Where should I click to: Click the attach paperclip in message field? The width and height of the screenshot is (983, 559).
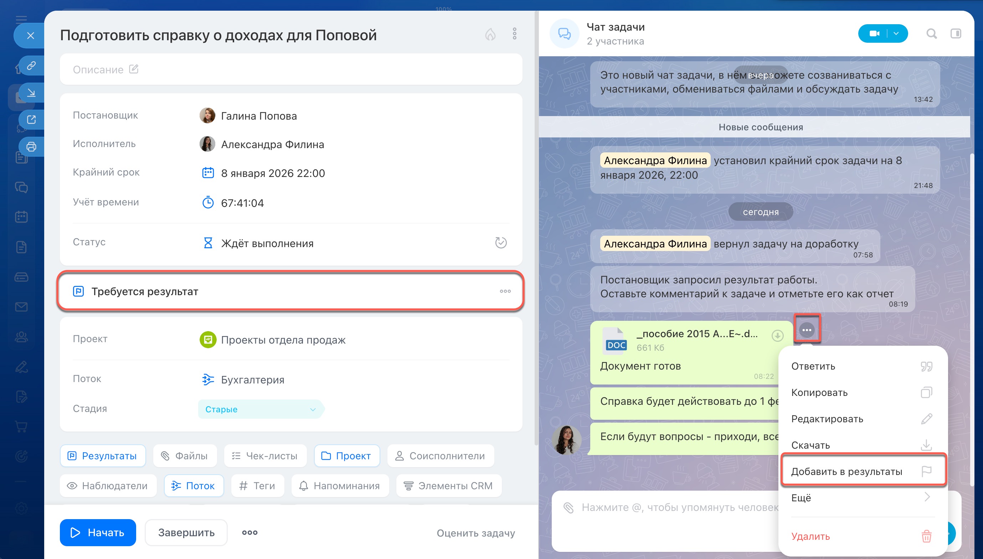(x=569, y=508)
